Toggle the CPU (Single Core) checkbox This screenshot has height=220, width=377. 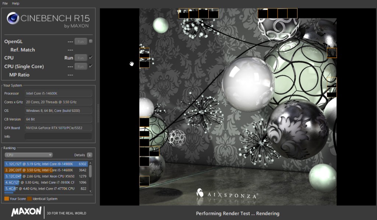coord(91,66)
